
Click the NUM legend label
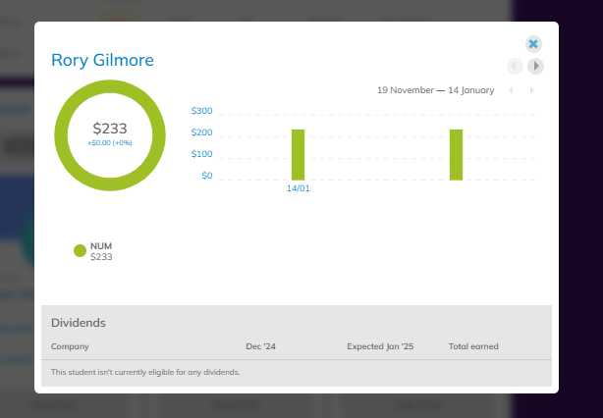point(101,246)
